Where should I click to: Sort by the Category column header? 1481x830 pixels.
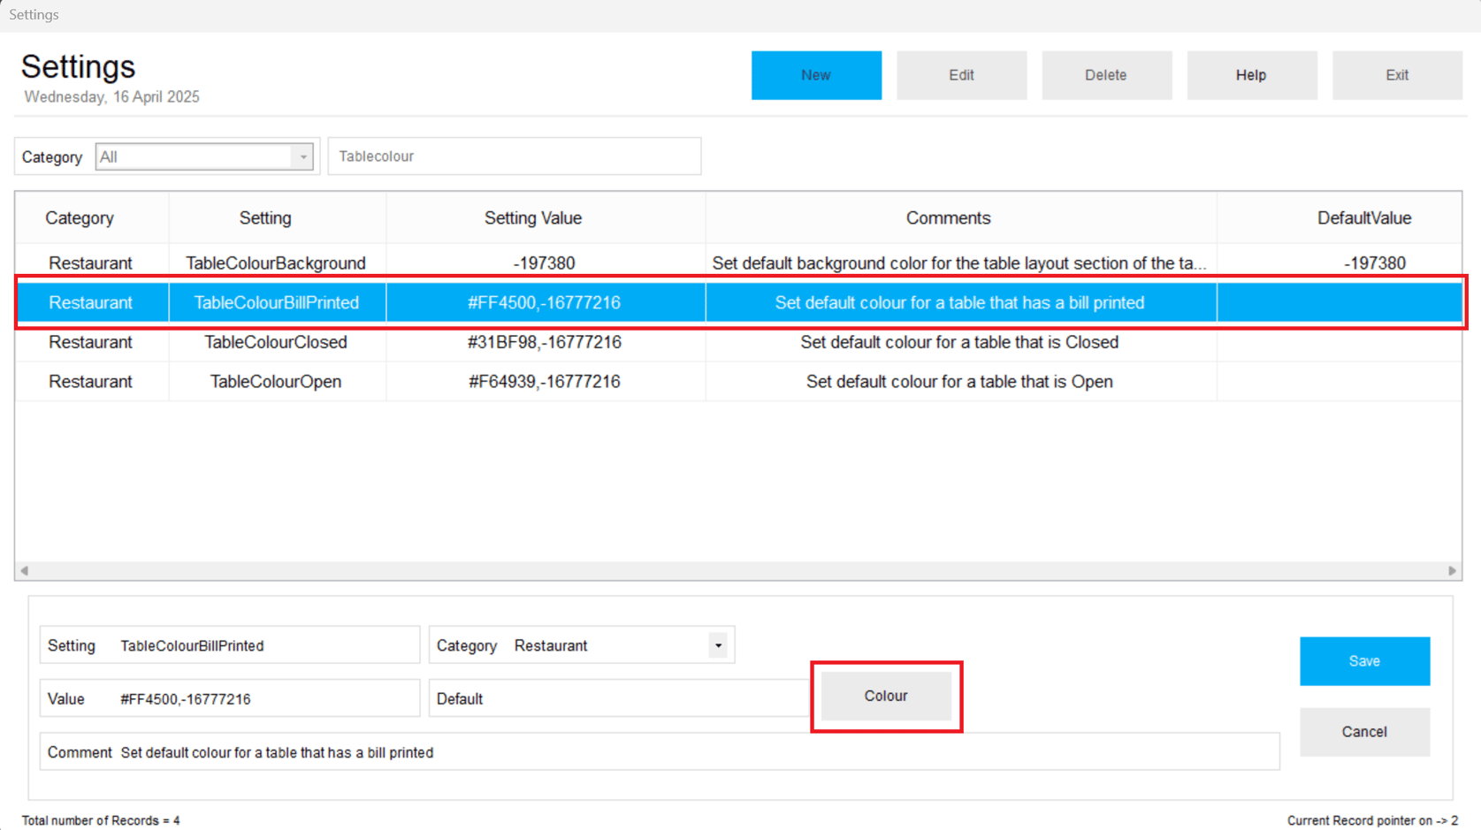pyautogui.click(x=80, y=218)
